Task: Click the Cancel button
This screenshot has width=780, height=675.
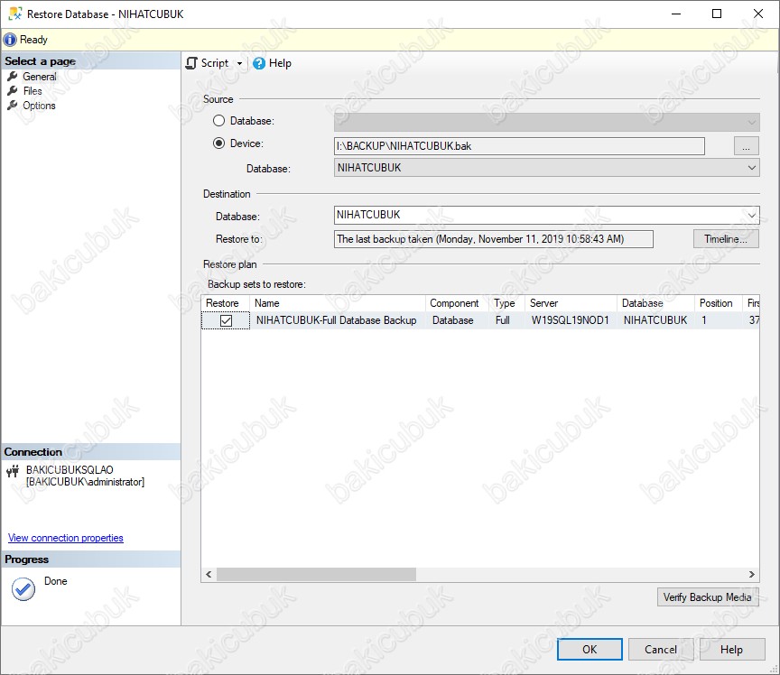Action: click(x=661, y=650)
